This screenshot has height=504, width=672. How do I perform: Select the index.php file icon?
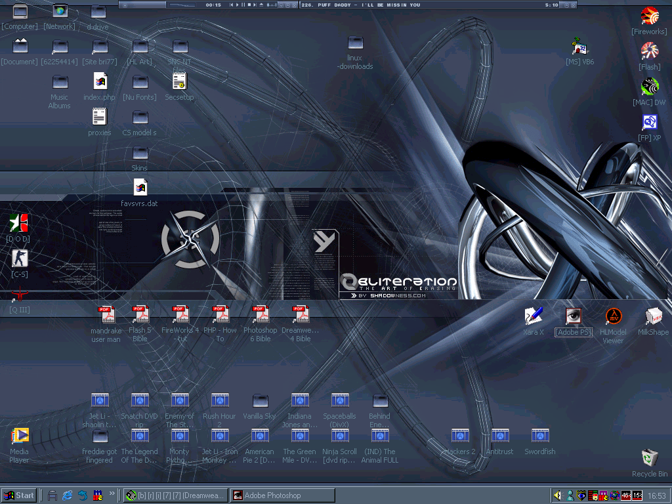pos(100,87)
